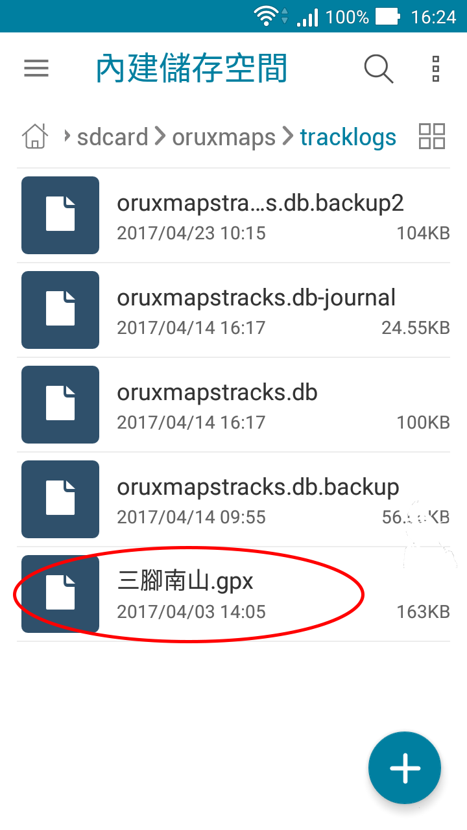Image resolution: width=467 pixels, height=830 pixels.
Task: Tap the icon of the oruxmapstracks.db.backup file
Action: (x=60, y=499)
